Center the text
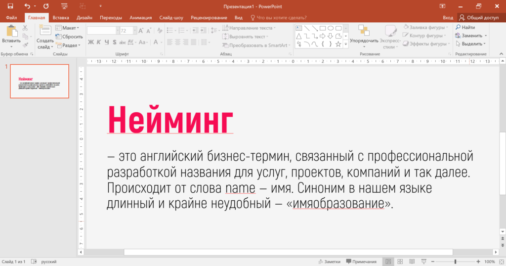Image resolution: width=506 pixels, height=266 pixels. click(x=177, y=42)
